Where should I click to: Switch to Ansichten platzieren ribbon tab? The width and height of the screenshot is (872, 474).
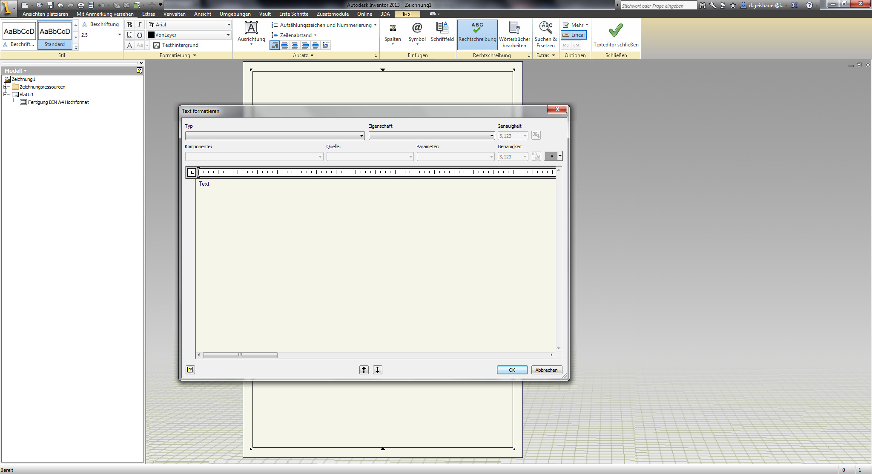coord(45,14)
